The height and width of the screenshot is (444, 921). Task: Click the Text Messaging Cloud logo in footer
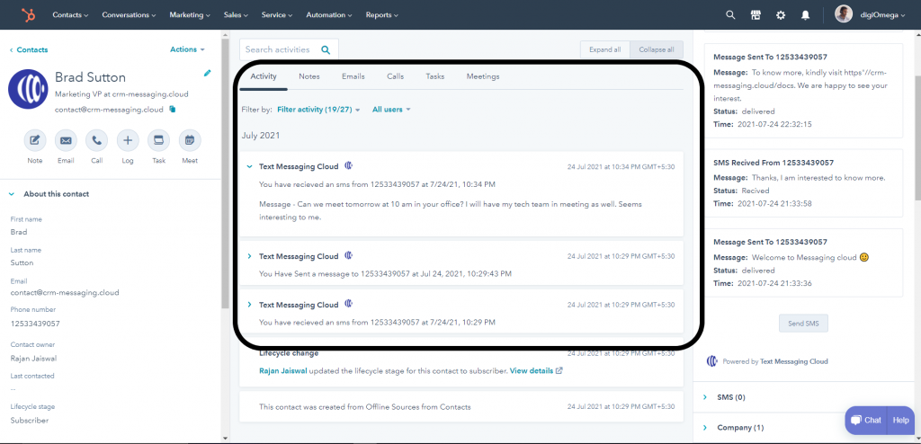(712, 361)
